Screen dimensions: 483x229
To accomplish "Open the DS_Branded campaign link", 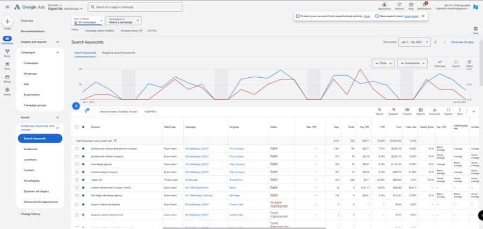I will [x=191, y=180].
